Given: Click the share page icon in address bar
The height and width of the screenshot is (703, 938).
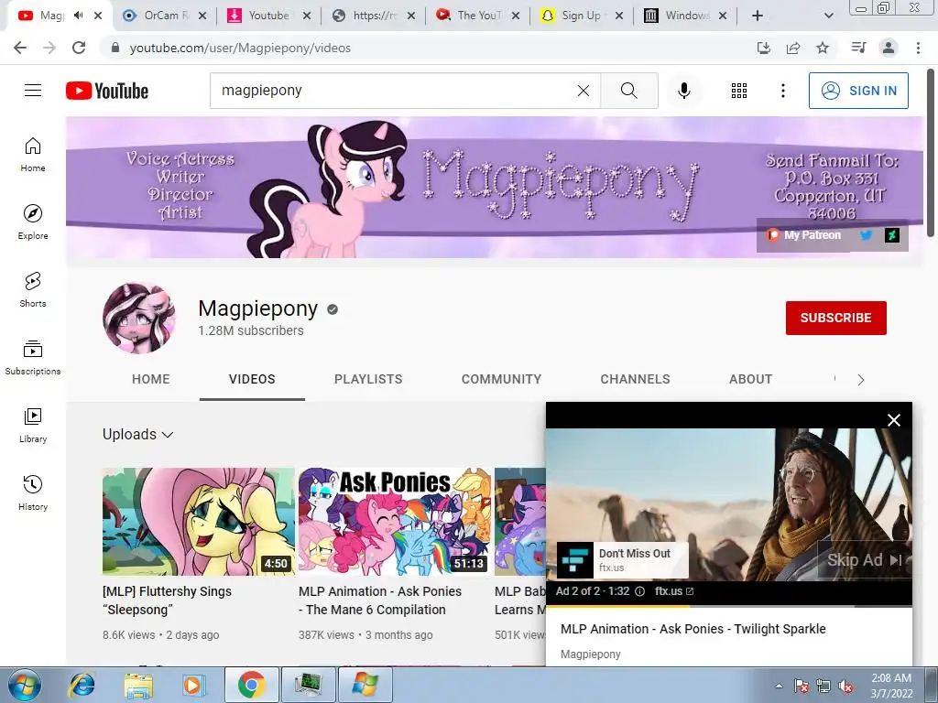Looking at the screenshot, I should click(793, 48).
